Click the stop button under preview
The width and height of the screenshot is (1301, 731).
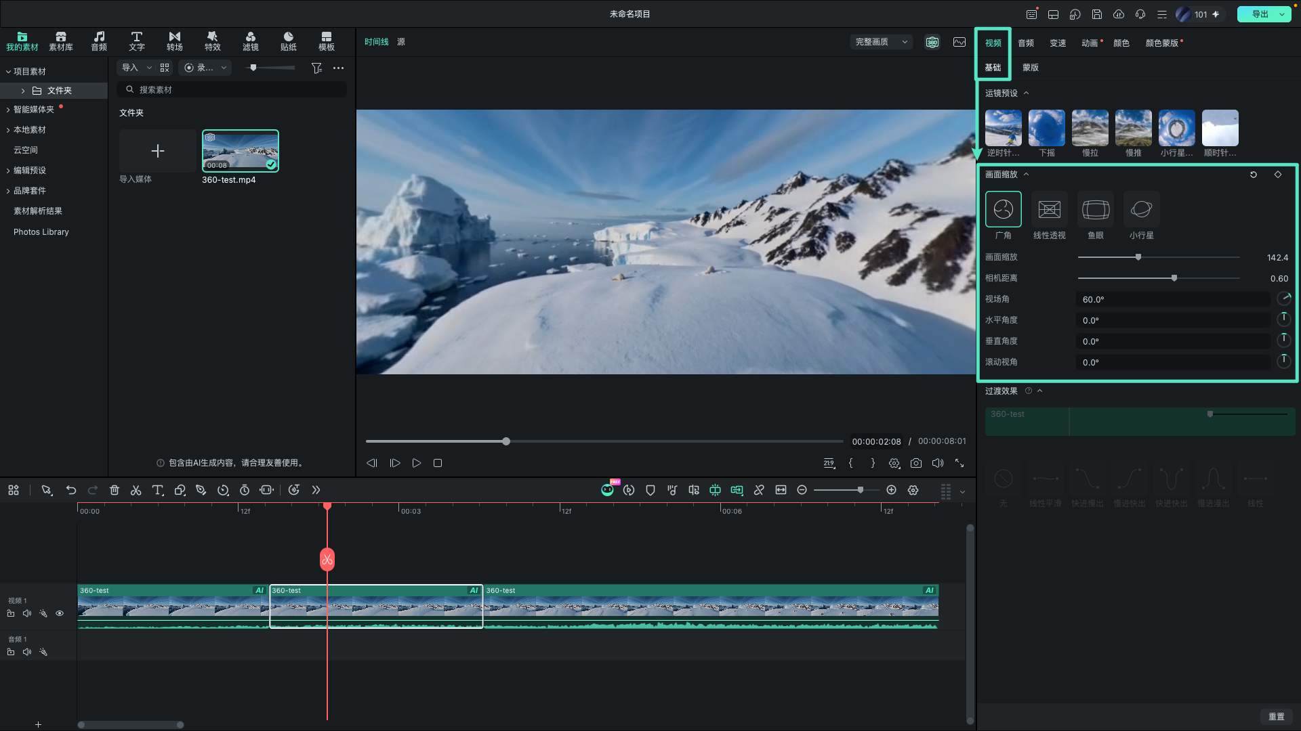438,463
